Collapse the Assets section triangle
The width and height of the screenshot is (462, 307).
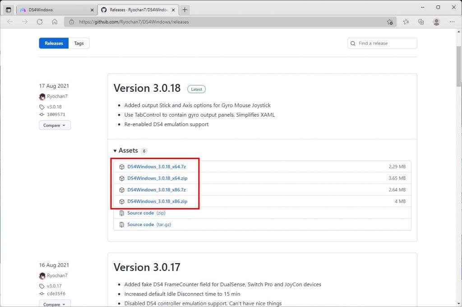coord(115,151)
